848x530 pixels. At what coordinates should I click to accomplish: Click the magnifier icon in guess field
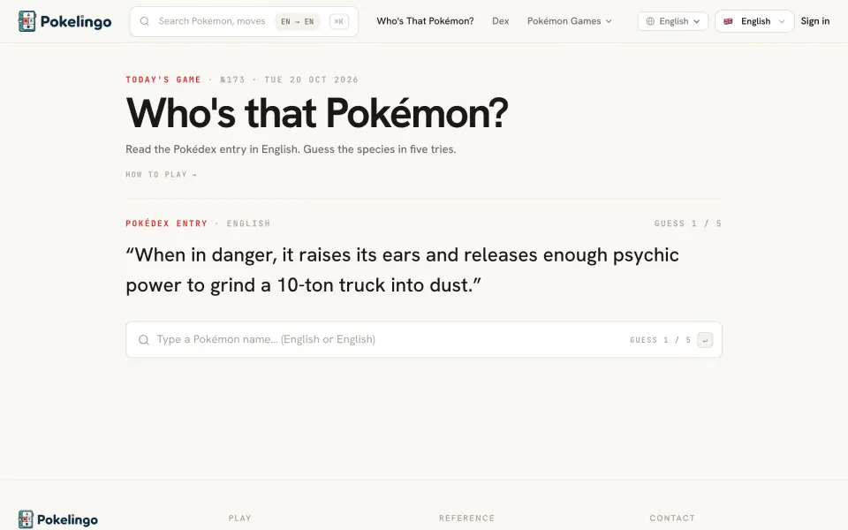tap(143, 339)
